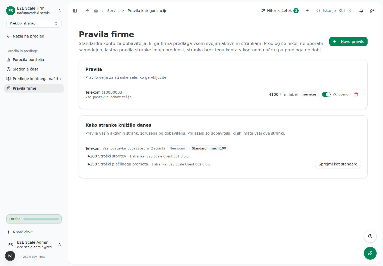Expand the E2E Scale Firm switcher

pos(34,11)
